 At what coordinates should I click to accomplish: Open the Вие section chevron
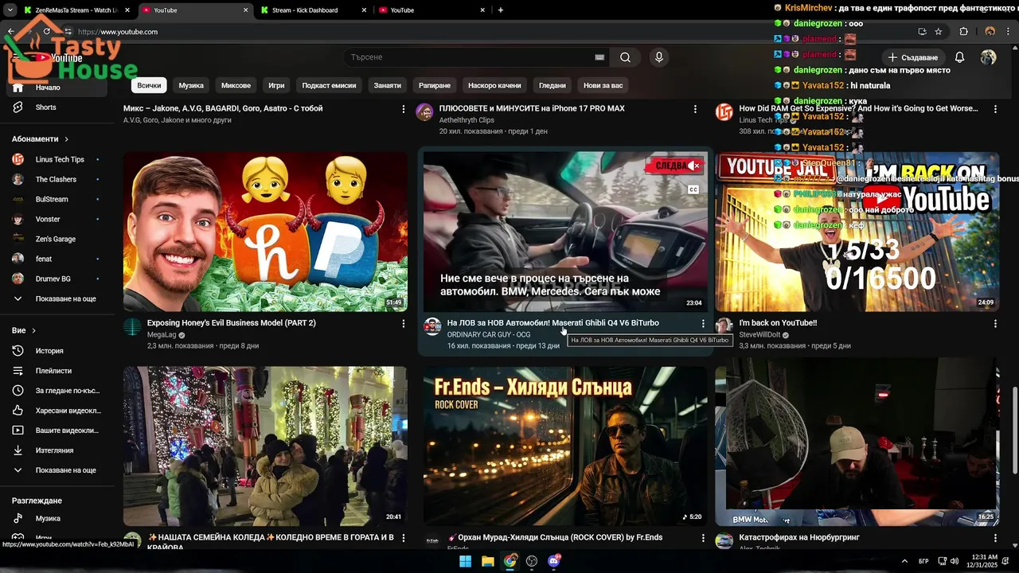33,330
